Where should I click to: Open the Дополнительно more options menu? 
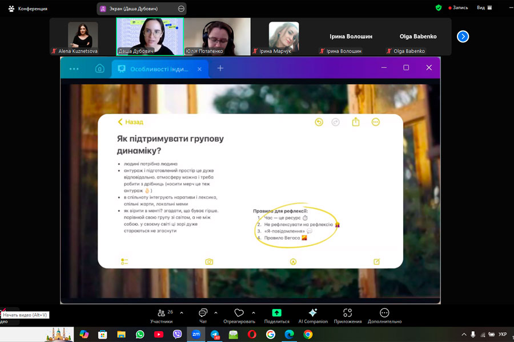384,315
